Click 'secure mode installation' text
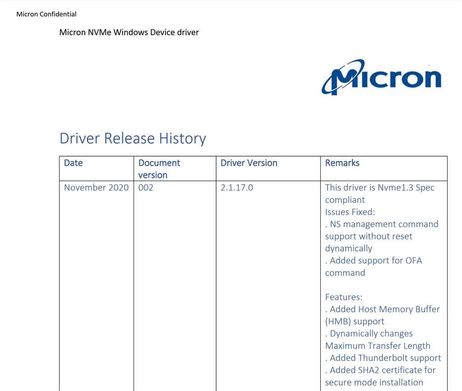 pos(374,382)
